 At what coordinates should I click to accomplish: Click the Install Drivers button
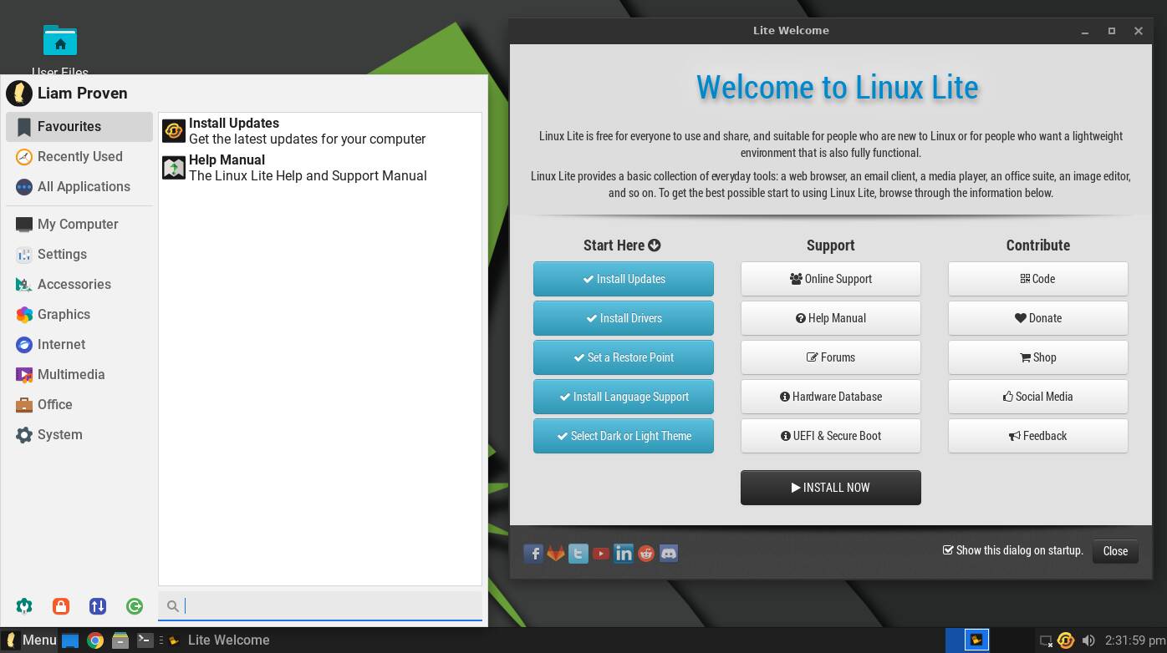coord(624,318)
